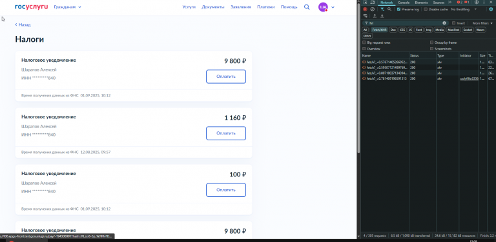The height and width of the screenshot is (242, 496).
Task: Select the All request type filter
Action: coord(365,30)
